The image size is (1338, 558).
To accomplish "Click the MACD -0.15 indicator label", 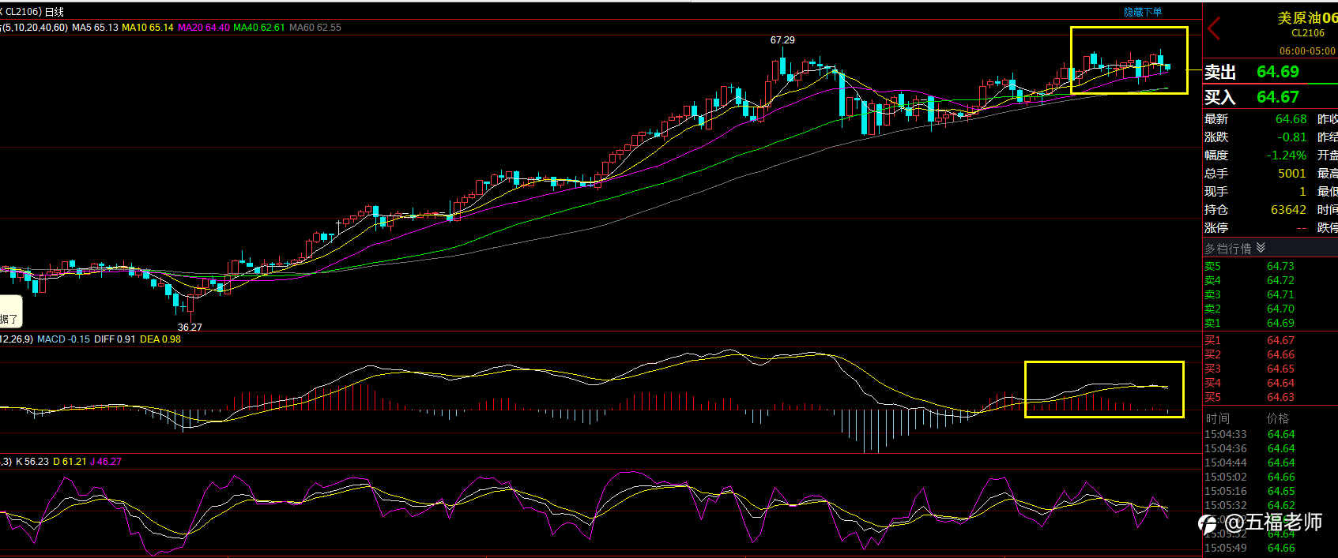I will 63,339.
